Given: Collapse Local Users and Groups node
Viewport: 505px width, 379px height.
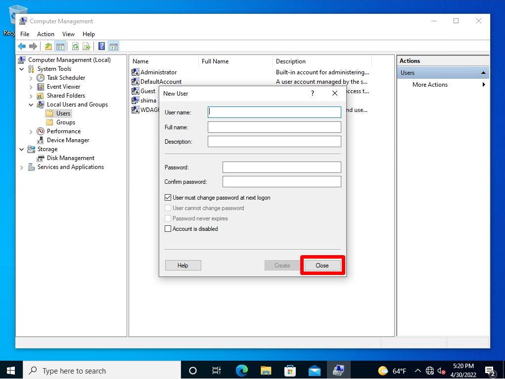Looking at the screenshot, I should [31, 105].
